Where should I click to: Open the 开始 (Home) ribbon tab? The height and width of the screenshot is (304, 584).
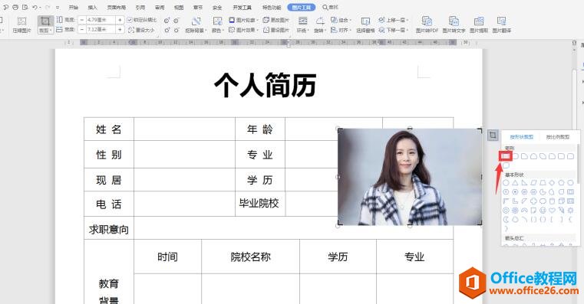point(74,7)
